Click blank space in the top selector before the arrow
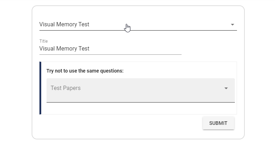275x154 pixels. pyautogui.click(x=185, y=25)
